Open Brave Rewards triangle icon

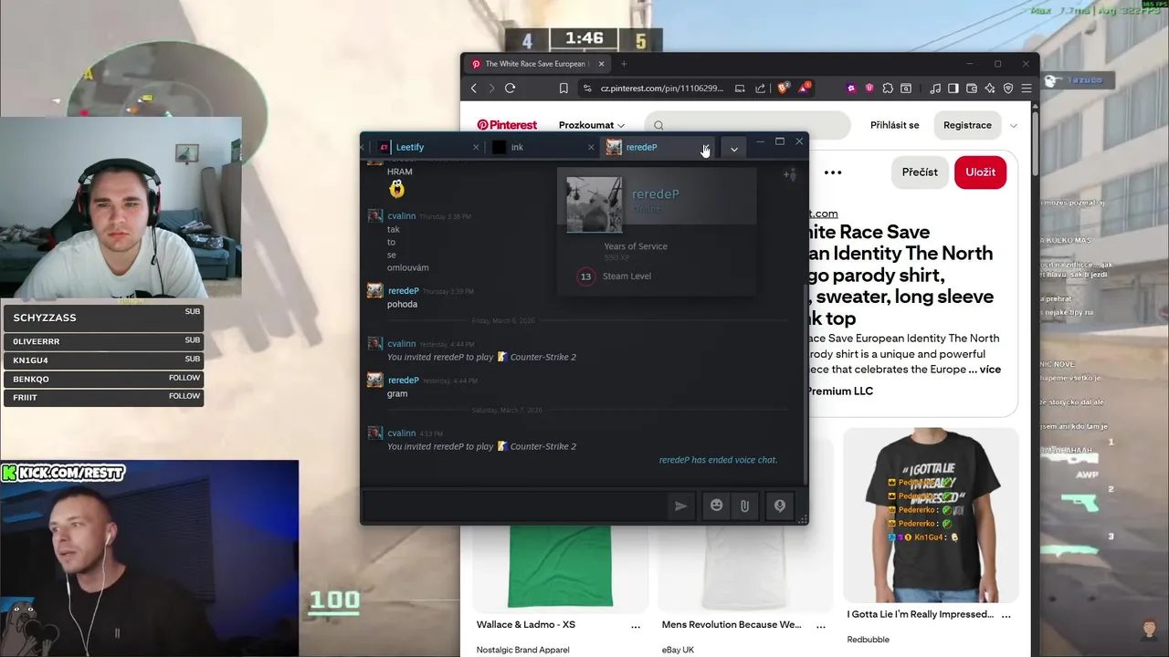click(x=805, y=88)
